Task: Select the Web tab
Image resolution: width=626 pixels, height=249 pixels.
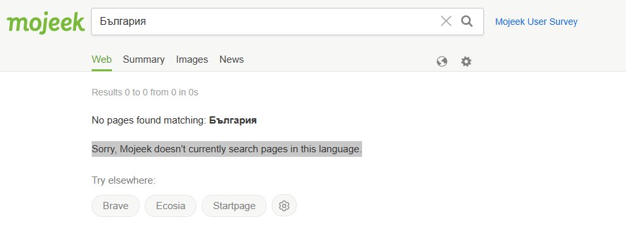Action: [x=101, y=59]
